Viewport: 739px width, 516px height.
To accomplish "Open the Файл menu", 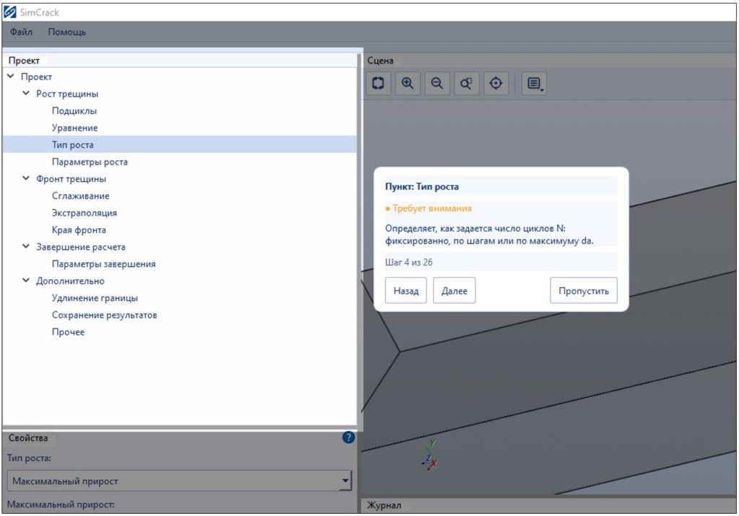I will (21, 32).
